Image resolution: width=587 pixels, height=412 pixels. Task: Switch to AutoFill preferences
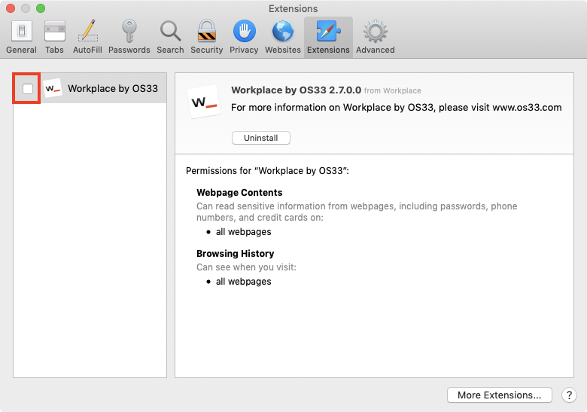(87, 37)
